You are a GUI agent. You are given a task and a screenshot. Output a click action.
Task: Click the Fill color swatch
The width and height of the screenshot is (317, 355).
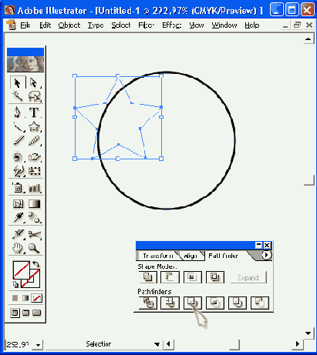click(21, 270)
